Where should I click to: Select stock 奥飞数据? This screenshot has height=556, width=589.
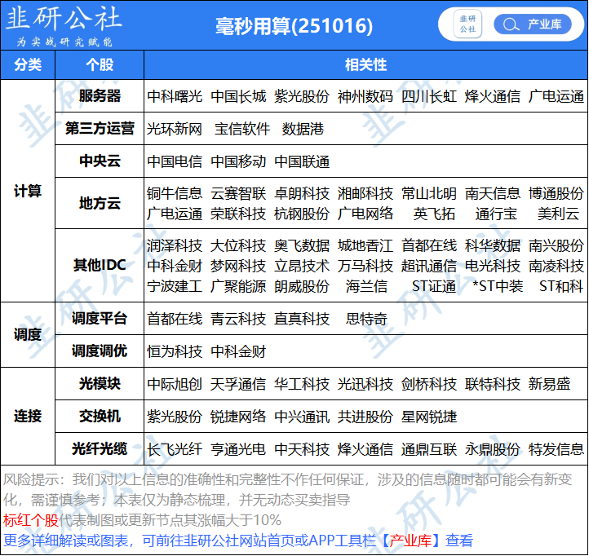pos(302,246)
